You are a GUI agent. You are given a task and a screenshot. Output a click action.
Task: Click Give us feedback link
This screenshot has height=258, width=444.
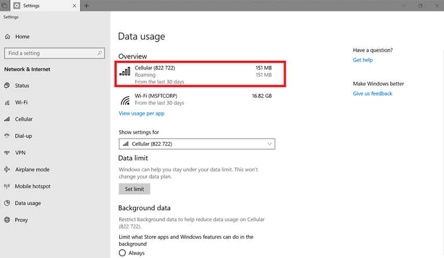pos(372,93)
